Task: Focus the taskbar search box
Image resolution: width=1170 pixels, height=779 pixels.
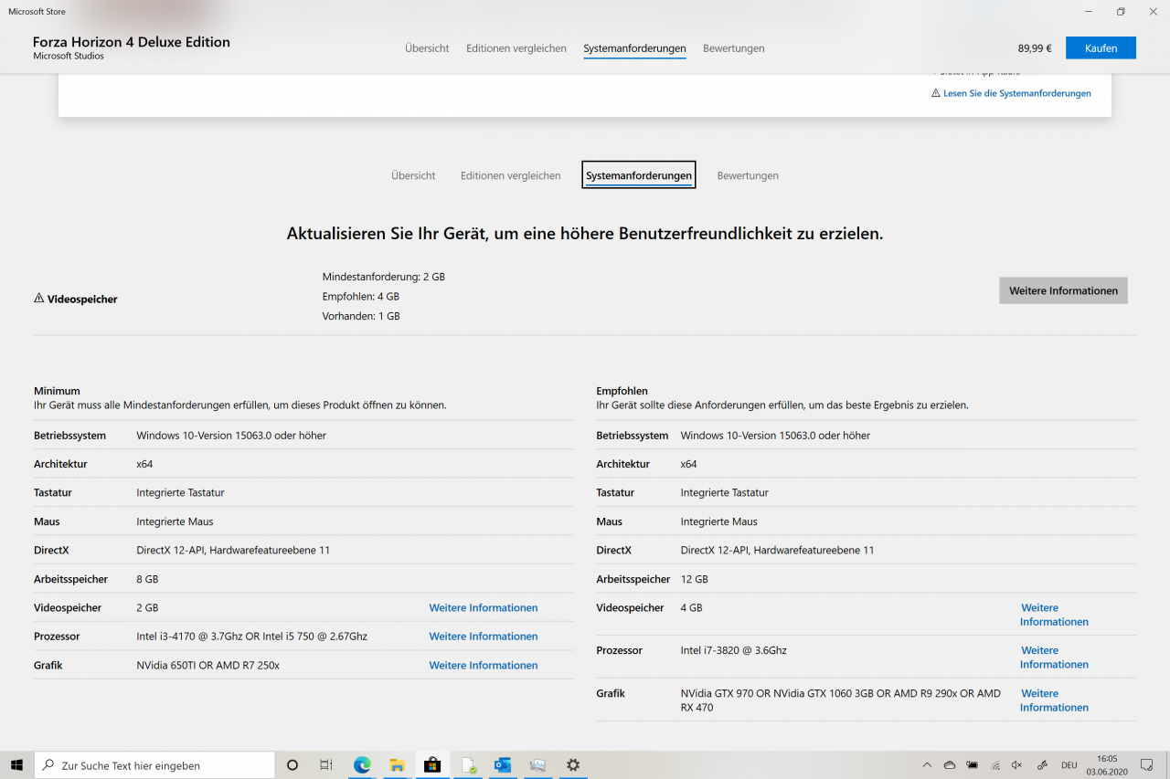Action: coord(154,765)
